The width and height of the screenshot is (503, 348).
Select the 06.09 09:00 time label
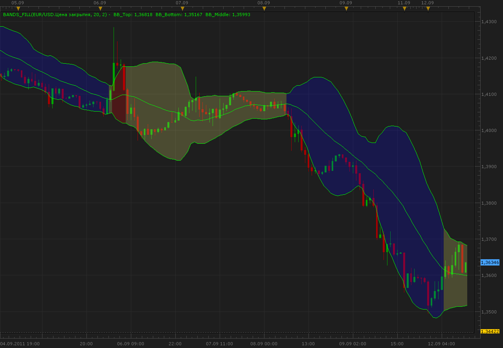131,344
